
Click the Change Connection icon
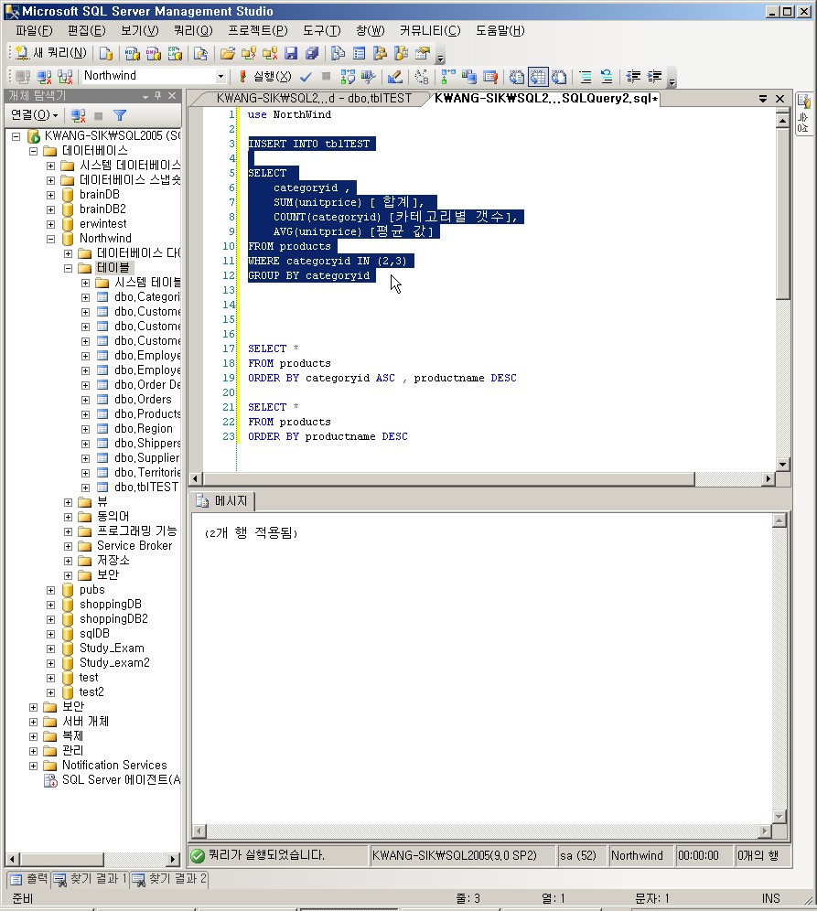tap(65, 76)
